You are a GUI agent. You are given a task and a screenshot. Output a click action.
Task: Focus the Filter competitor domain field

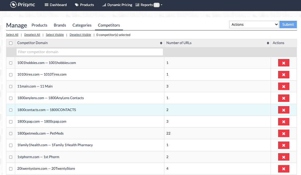(90, 52)
